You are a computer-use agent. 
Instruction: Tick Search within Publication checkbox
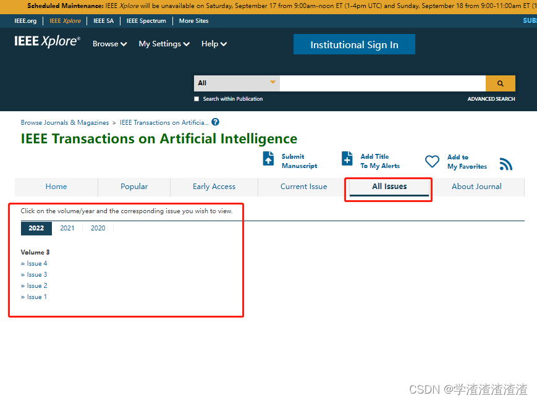[197, 99]
